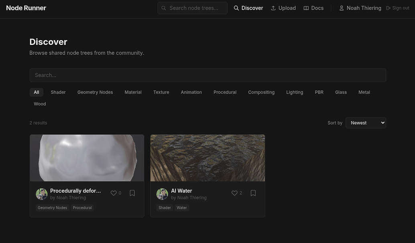Click the 'AI Water' card title
415x243 pixels.
[181, 190]
